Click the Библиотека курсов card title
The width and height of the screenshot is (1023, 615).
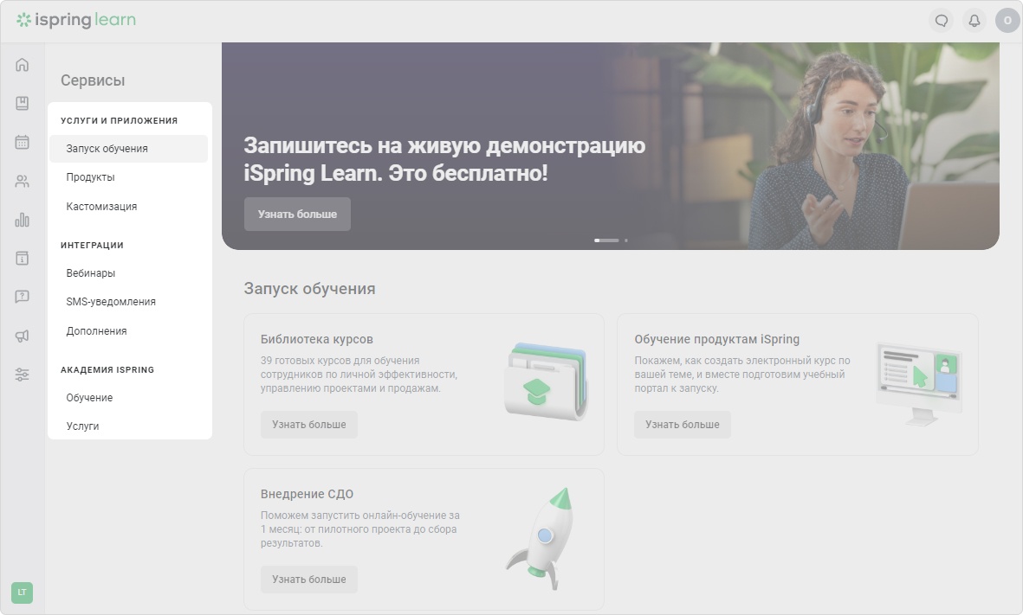tap(316, 339)
